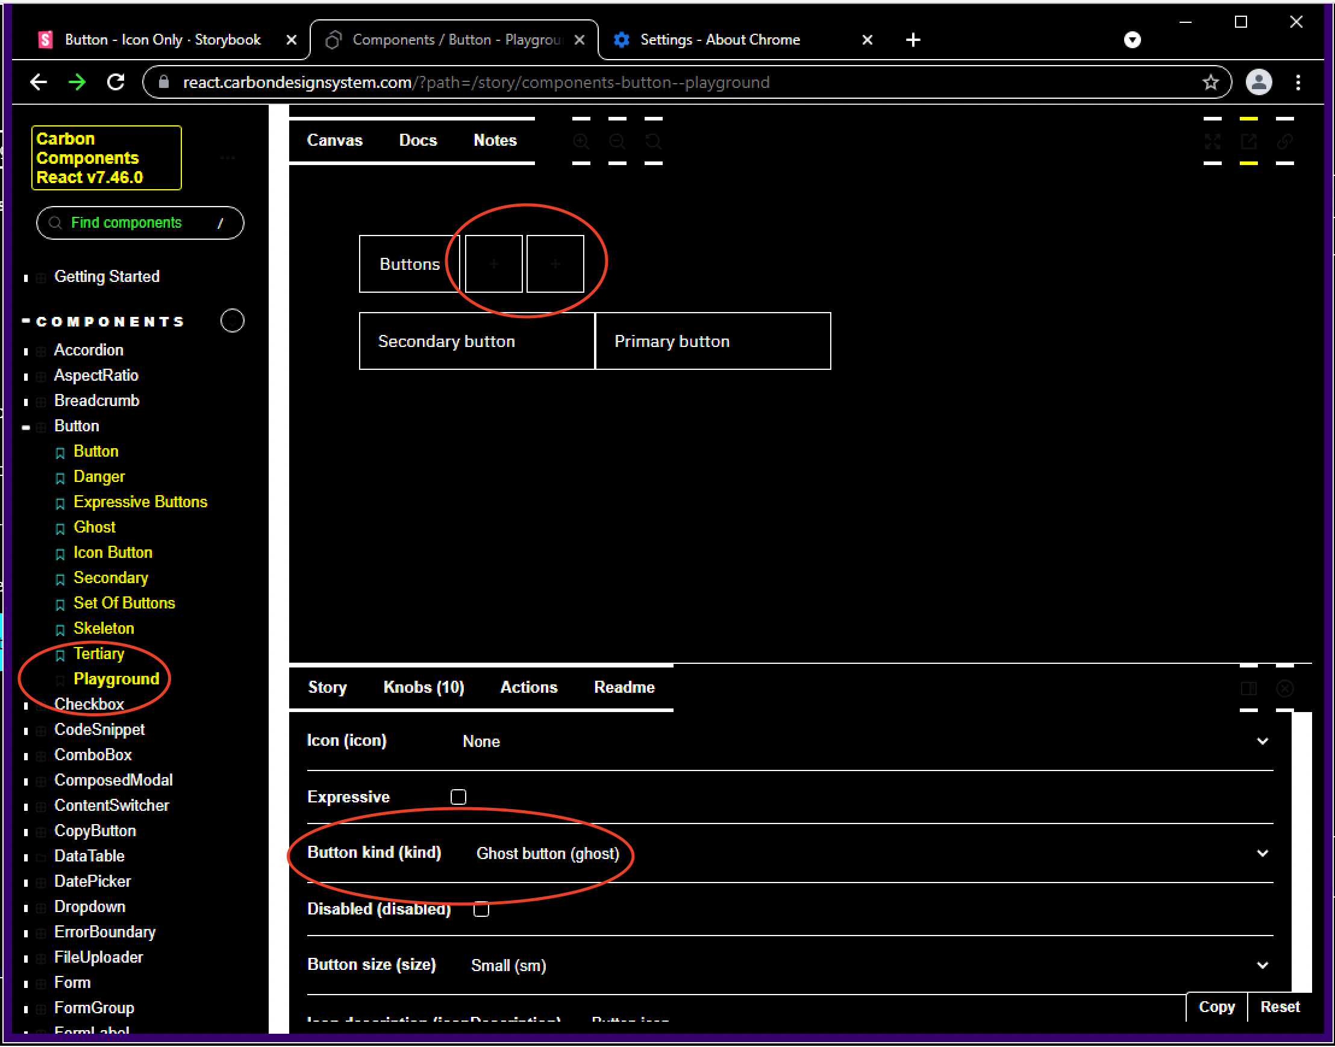Toggle the Disabled (disabled) checkbox
This screenshot has width=1335, height=1047.
click(481, 909)
